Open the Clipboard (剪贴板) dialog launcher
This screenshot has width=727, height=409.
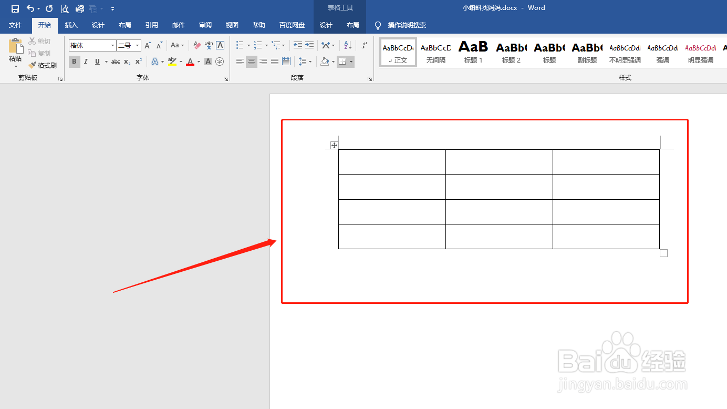tap(60, 78)
